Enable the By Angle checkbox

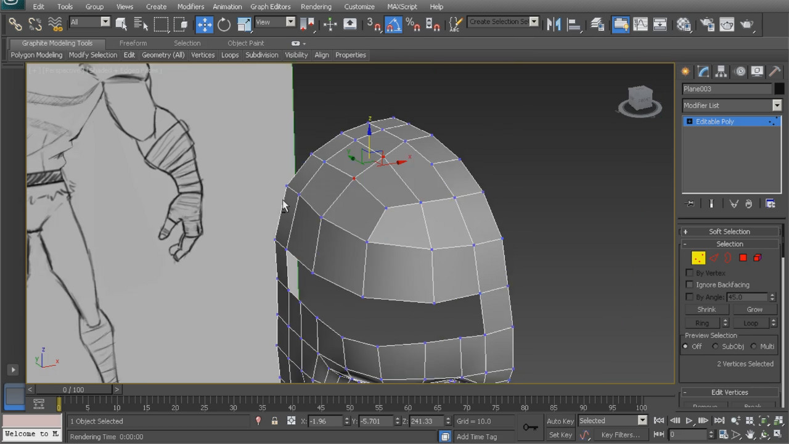(x=689, y=297)
